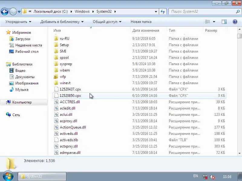Select the aclui.dll file icon
242x181 pixels.
56,115
